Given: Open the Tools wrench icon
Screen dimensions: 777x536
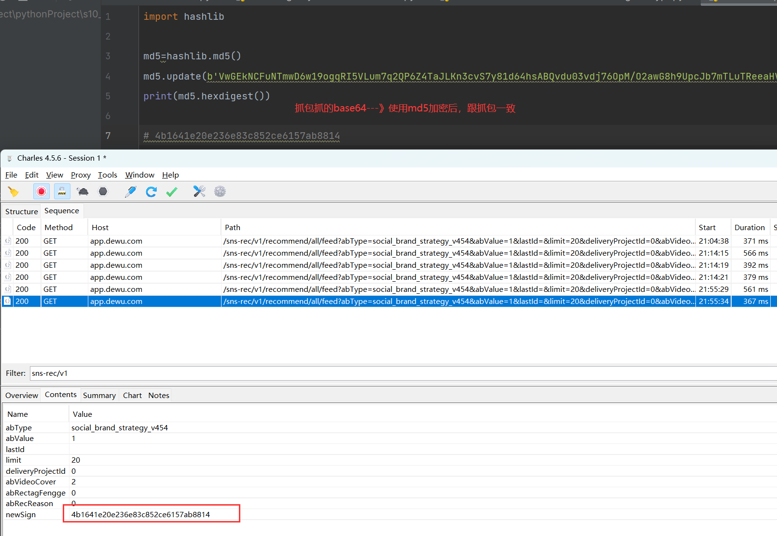Looking at the screenshot, I should click(199, 192).
